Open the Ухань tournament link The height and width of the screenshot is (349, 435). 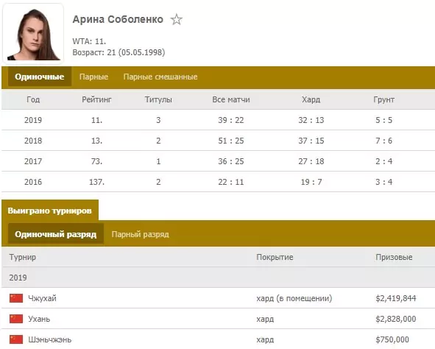(39, 319)
